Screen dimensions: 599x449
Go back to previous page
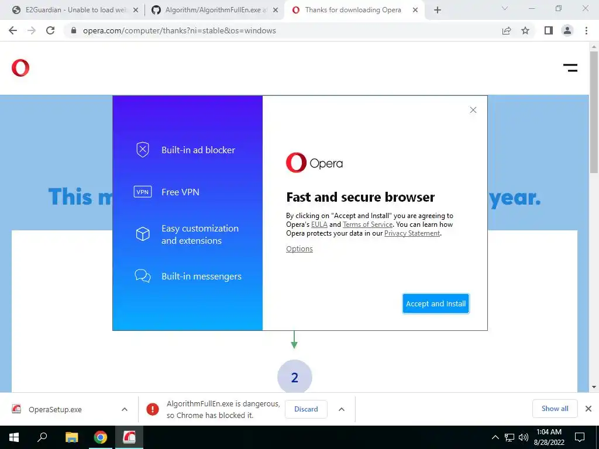coord(13,30)
